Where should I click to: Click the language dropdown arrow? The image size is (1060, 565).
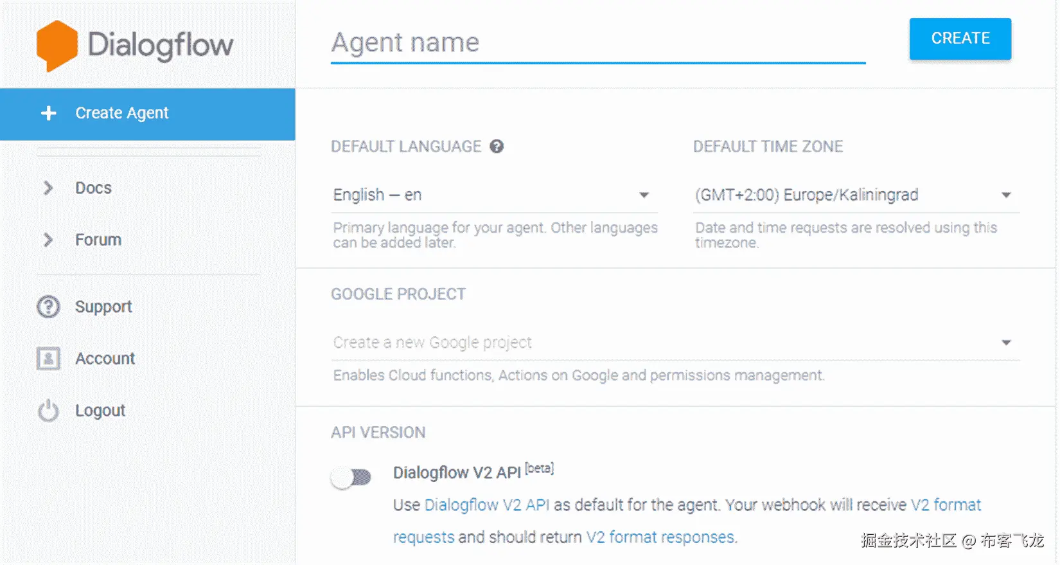(644, 195)
